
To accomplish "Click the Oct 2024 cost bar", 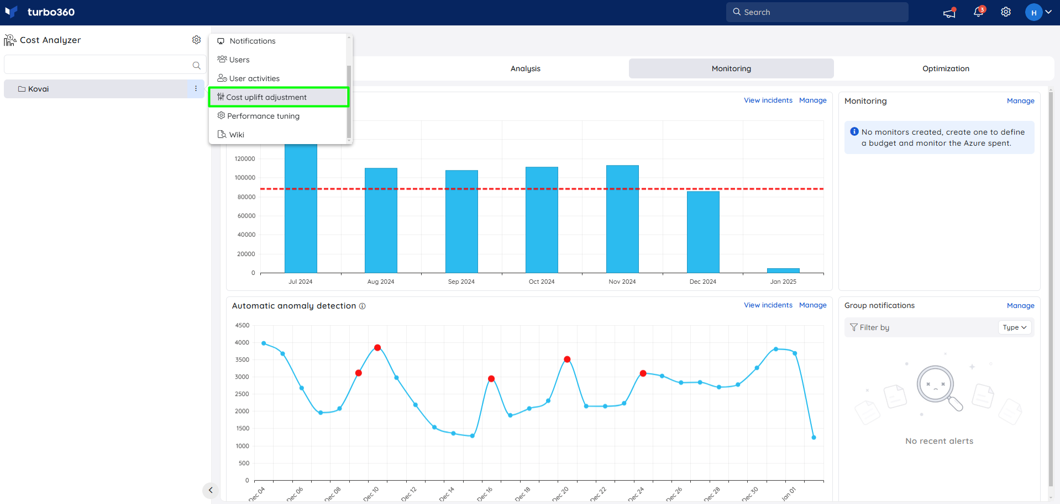I will (x=542, y=220).
